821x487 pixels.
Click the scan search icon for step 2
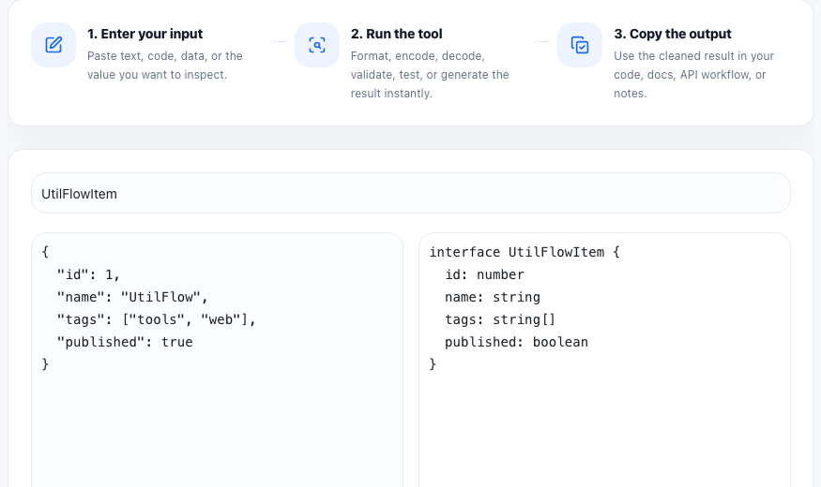[x=317, y=45]
